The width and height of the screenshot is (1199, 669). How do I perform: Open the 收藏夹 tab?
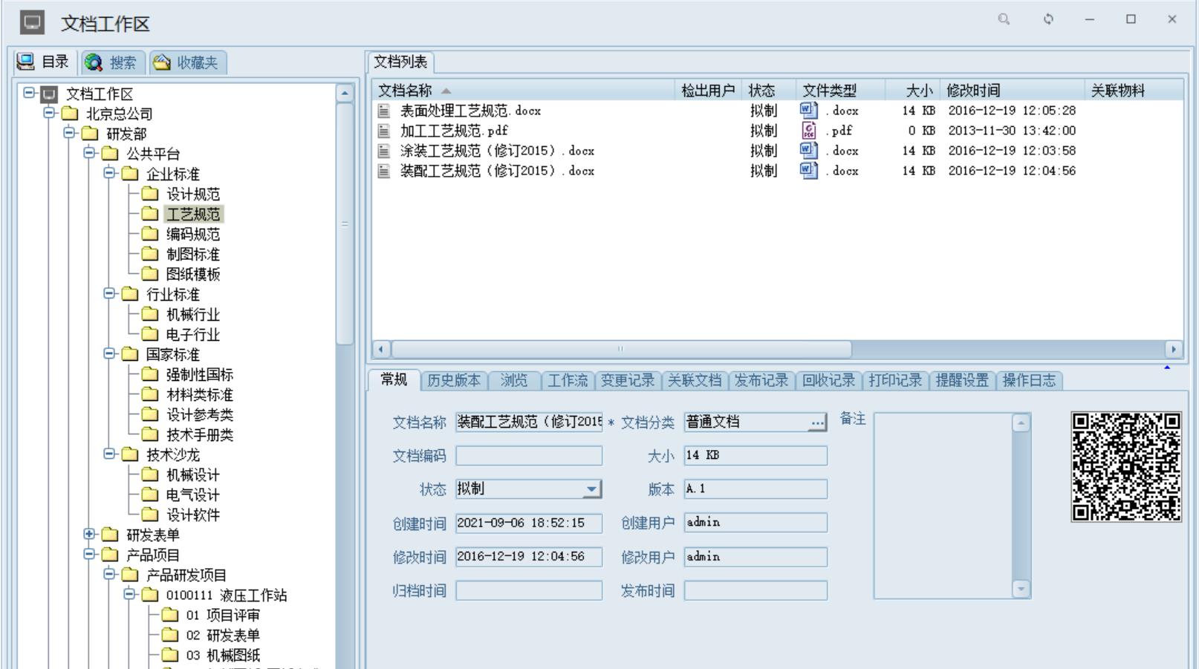187,63
